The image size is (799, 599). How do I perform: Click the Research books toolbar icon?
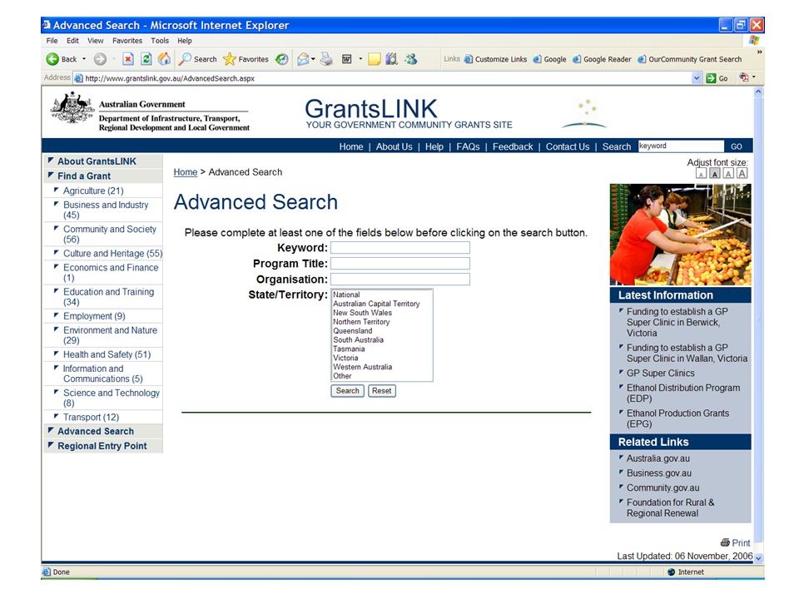point(391,59)
